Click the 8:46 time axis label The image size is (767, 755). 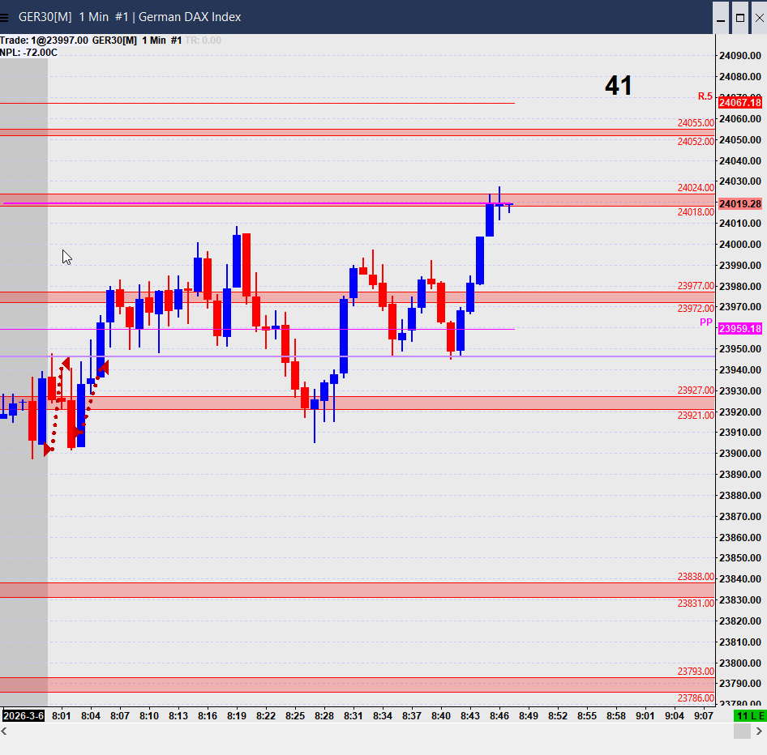tap(499, 716)
